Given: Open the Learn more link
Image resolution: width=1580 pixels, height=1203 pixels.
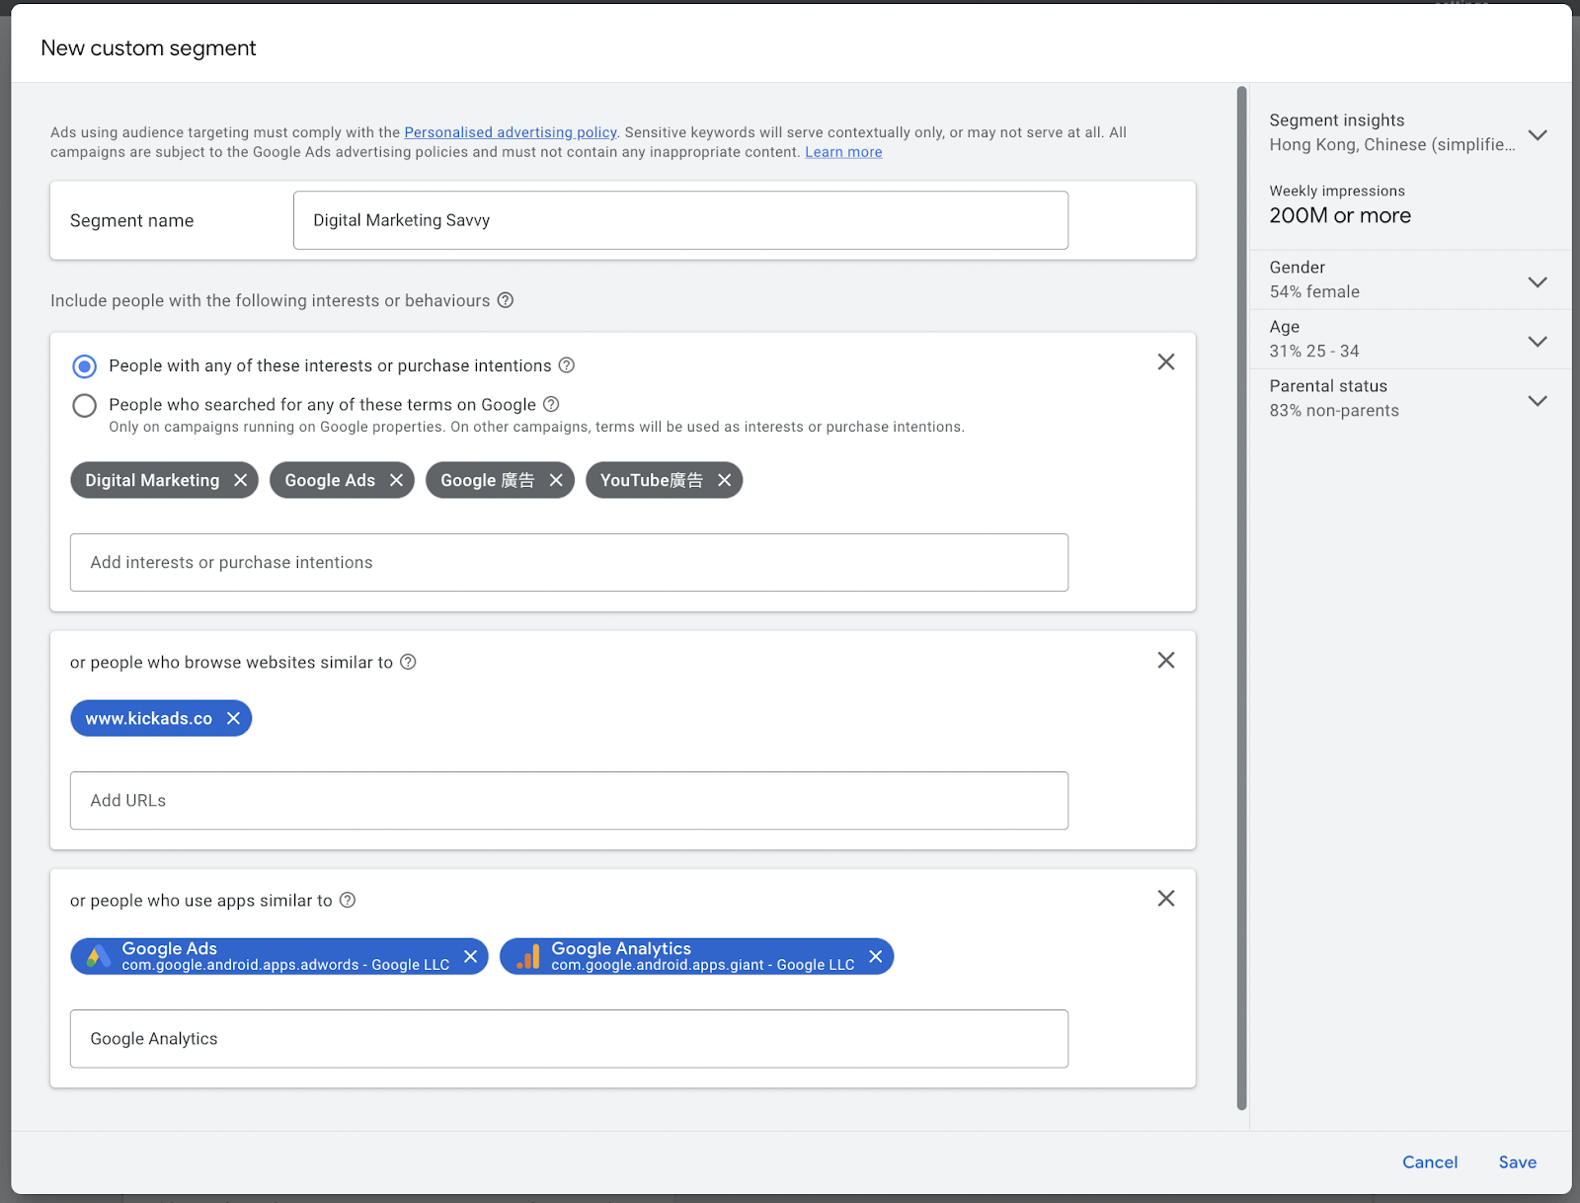Looking at the screenshot, I should (843, 152).
